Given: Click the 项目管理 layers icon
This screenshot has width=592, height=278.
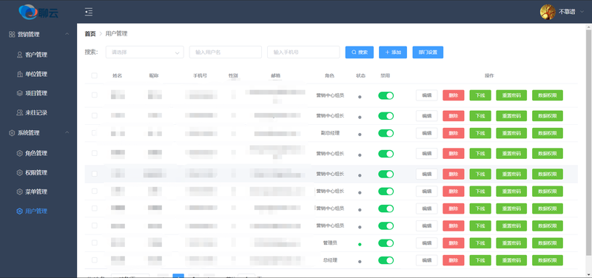Looking at the screenshot, I should (20, 93).
